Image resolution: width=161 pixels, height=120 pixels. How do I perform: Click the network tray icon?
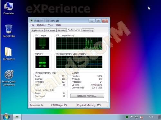137,117
